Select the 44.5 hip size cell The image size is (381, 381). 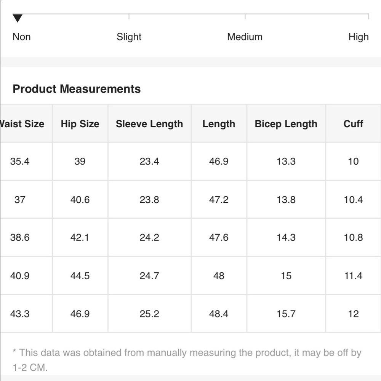80,276
